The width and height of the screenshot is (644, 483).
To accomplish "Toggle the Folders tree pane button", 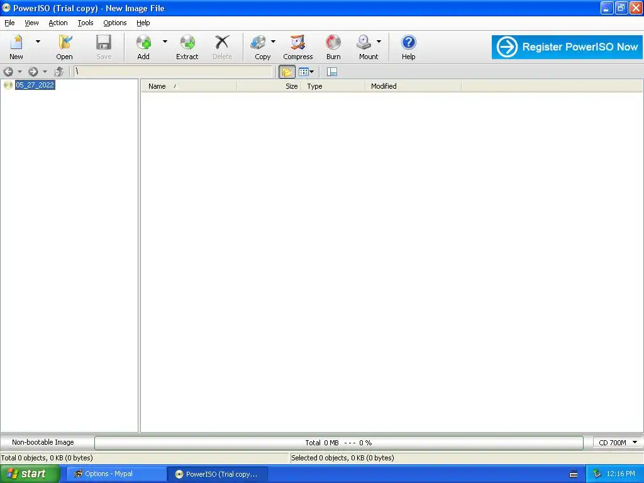I will [x=287, y=72].
